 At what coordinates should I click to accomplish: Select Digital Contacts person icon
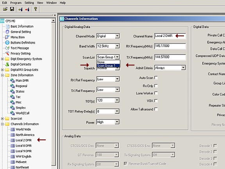point(7,64)
